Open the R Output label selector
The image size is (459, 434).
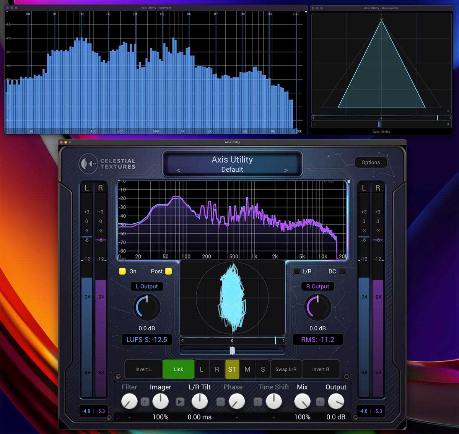click(317, 286)
